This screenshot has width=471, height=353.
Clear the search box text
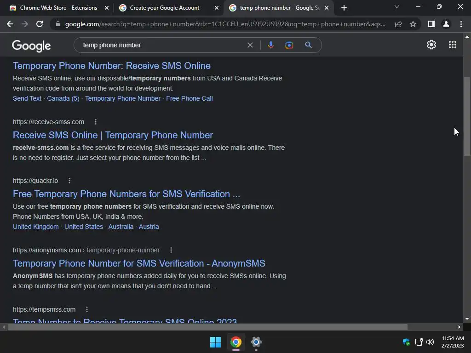250,45
